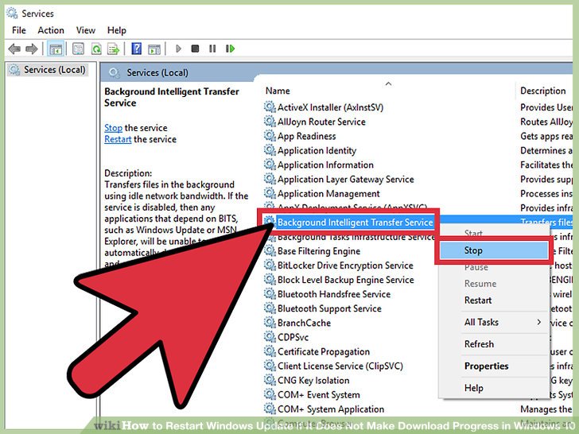This screenshot has height=434, width=579.
Task: Open the Action menu
Action: click(51, 30)
